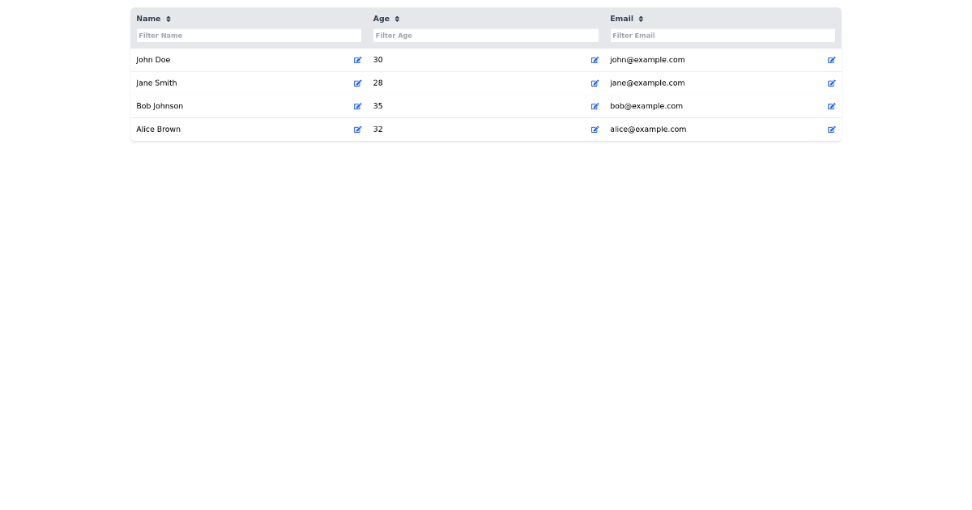Edit bob@example.com email cell
This screenshot has height=510, width=972.
pyautogui.click(x=831, y=106)
